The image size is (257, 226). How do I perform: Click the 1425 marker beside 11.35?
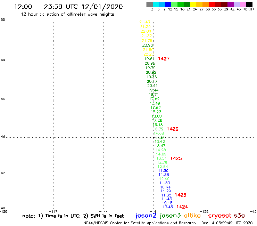[x=181, y=195]
